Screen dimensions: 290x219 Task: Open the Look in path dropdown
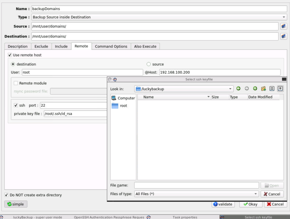pyautogui.click(x=184, y=89)
